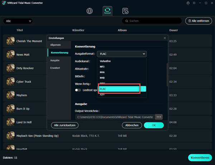
Task: Click track title Burn It Up
Action: tap(23, 109)
